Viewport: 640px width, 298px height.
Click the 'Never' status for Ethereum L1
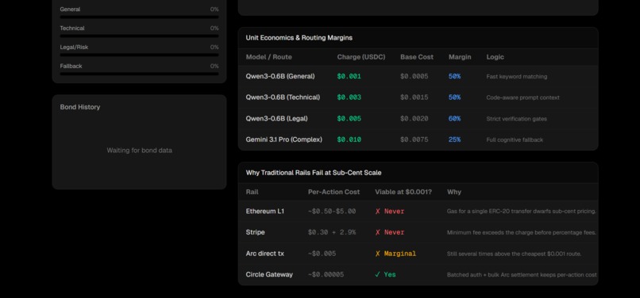[390, 211]
